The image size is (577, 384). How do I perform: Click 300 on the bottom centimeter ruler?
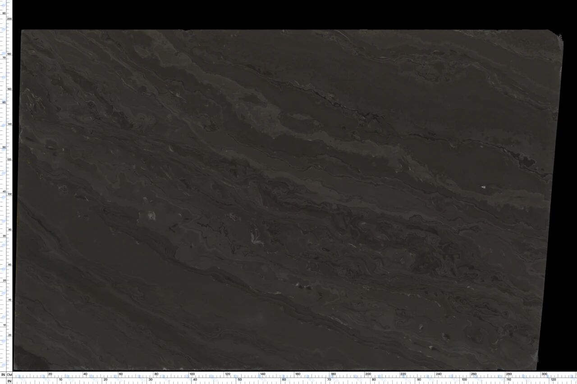click(544, 374)
